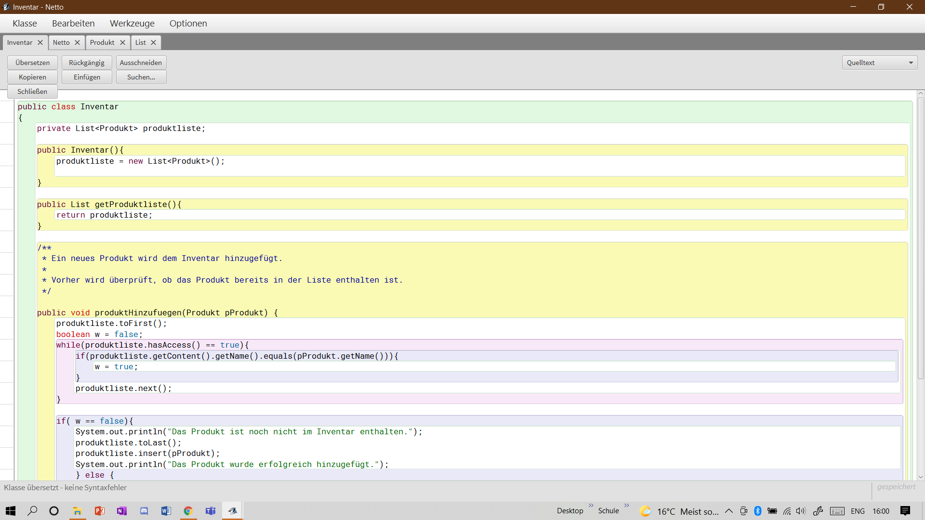The height and width of the screenshot is (520, 925).
Task: Click the BlueJ bird icon in taskbar
Action: 233,511
